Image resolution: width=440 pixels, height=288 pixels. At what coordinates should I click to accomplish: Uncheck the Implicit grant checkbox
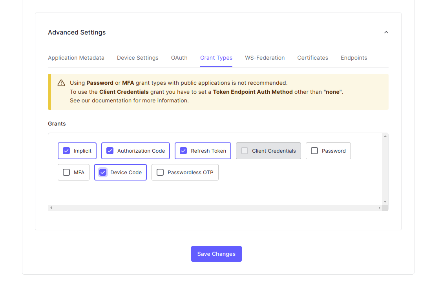tap(66, 151)
